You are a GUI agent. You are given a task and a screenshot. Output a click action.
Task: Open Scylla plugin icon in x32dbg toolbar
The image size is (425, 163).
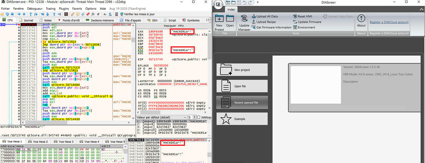66,14
